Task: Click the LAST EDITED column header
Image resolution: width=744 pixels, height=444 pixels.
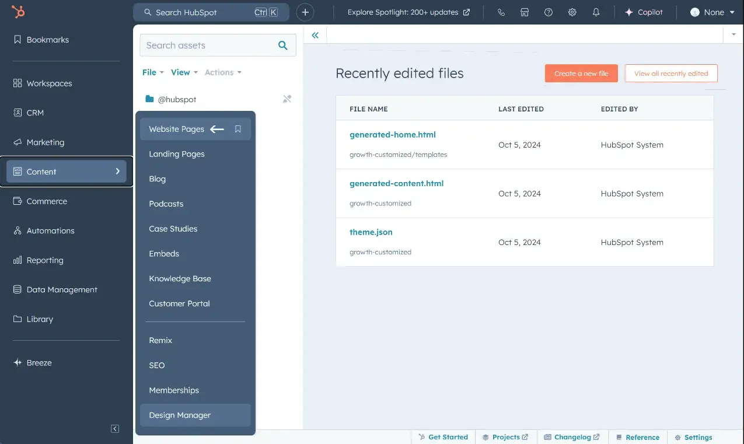Action: (x=521, y=109)
